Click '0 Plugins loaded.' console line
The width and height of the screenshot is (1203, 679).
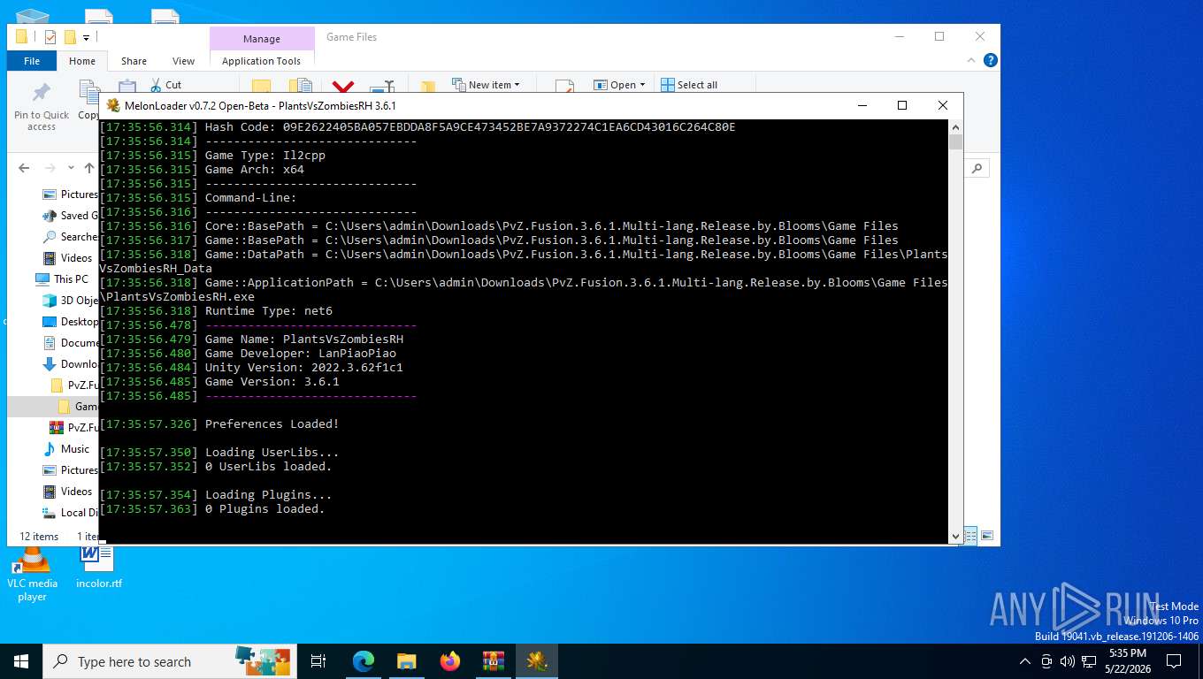pos(265,509)
